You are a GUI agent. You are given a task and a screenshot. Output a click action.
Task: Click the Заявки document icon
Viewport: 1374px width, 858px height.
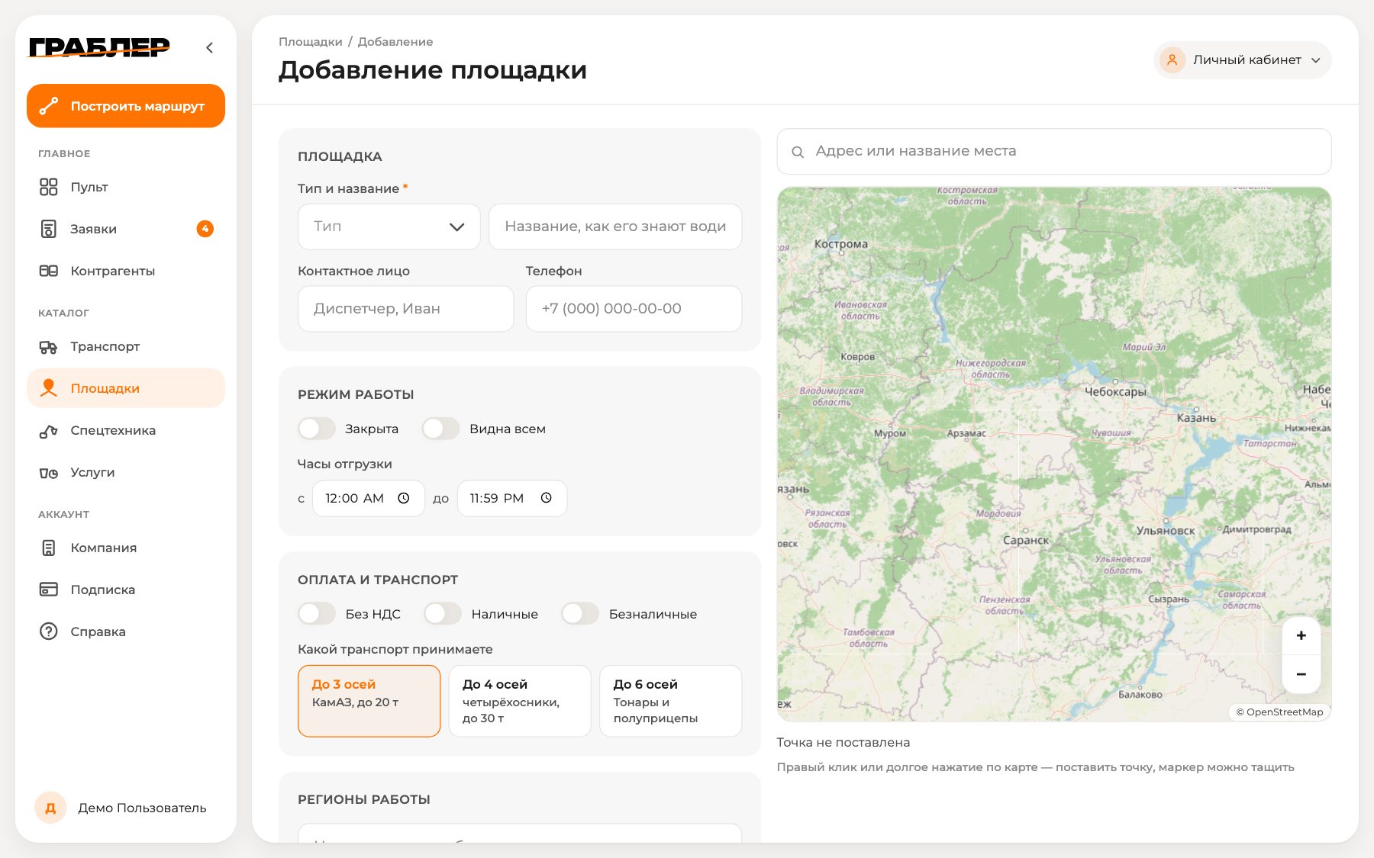48,229
